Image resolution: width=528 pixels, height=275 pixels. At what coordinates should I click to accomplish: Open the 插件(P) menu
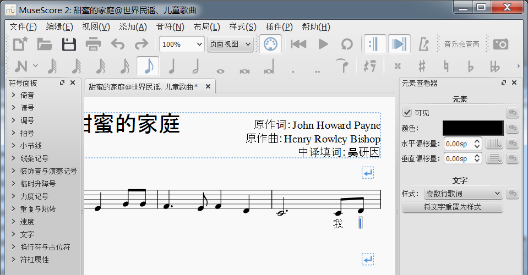[x=279, y=27]
